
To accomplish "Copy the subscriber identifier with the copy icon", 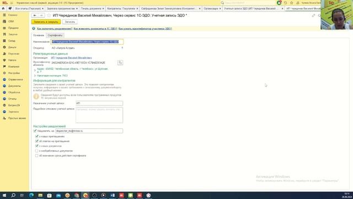I will [120, 62].
